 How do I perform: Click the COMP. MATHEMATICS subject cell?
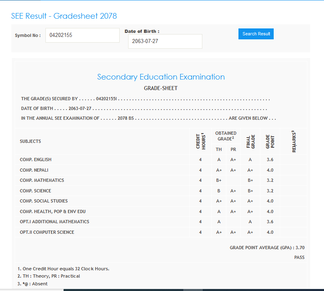click(x=42, y=180)
